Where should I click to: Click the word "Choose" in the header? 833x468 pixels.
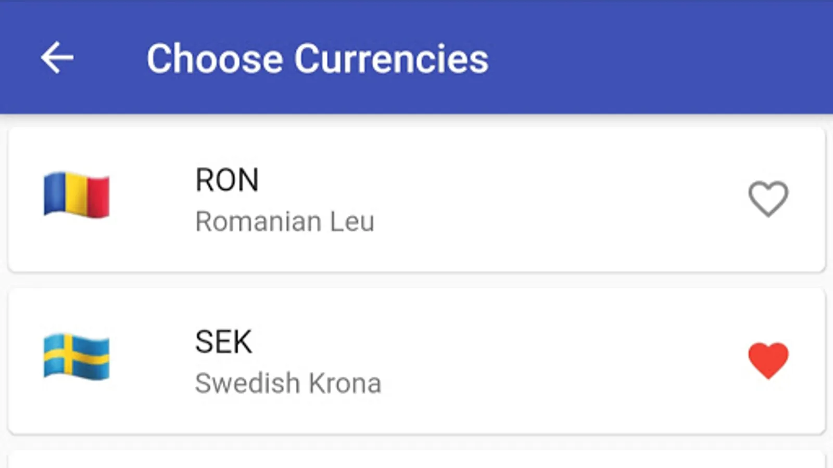click(214, 58)
